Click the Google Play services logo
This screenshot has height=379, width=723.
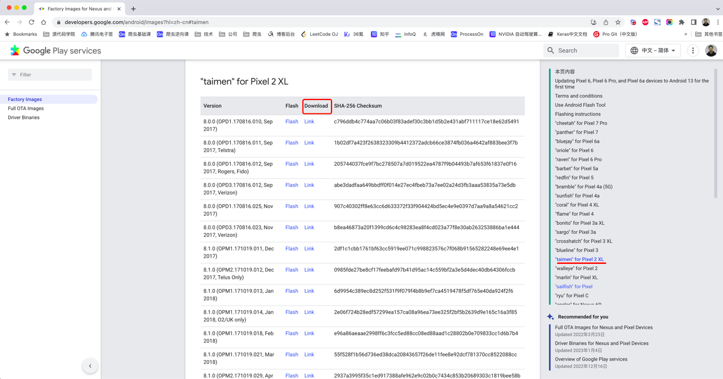click(x=55, y=50)
